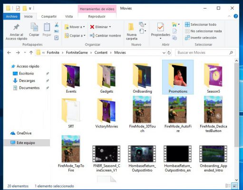Switch to the Inicio tab
The width and height of the screenshot is (243, 190).
point(28,17)
